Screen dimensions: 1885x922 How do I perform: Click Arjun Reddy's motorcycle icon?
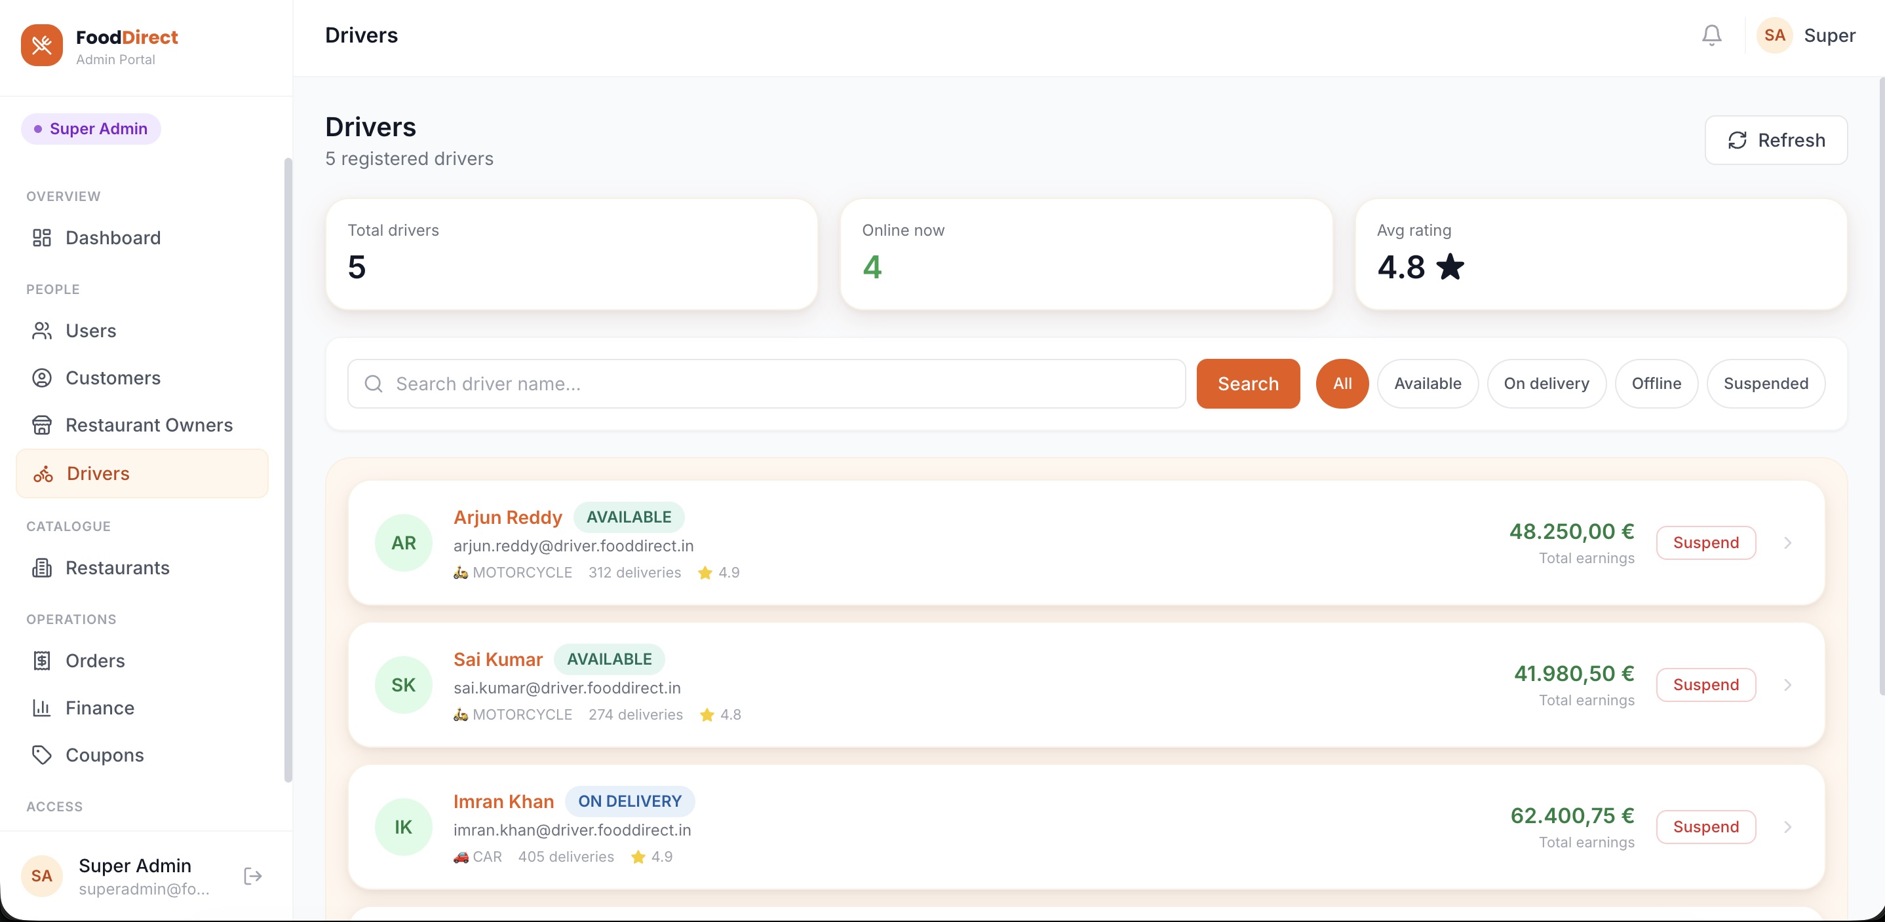460,572
